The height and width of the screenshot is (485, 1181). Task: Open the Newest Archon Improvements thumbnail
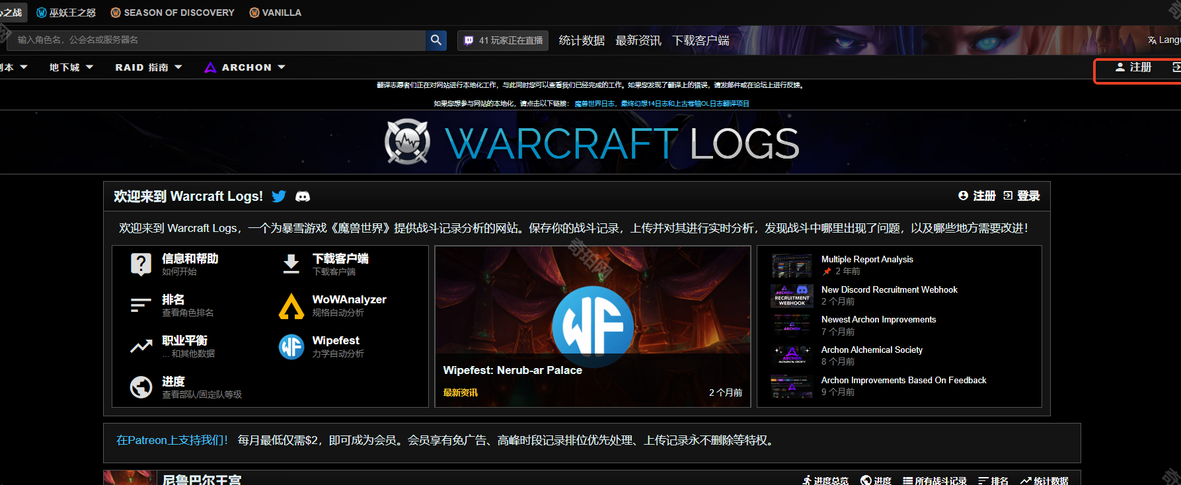pyautogui.click(x=792, y=326)
